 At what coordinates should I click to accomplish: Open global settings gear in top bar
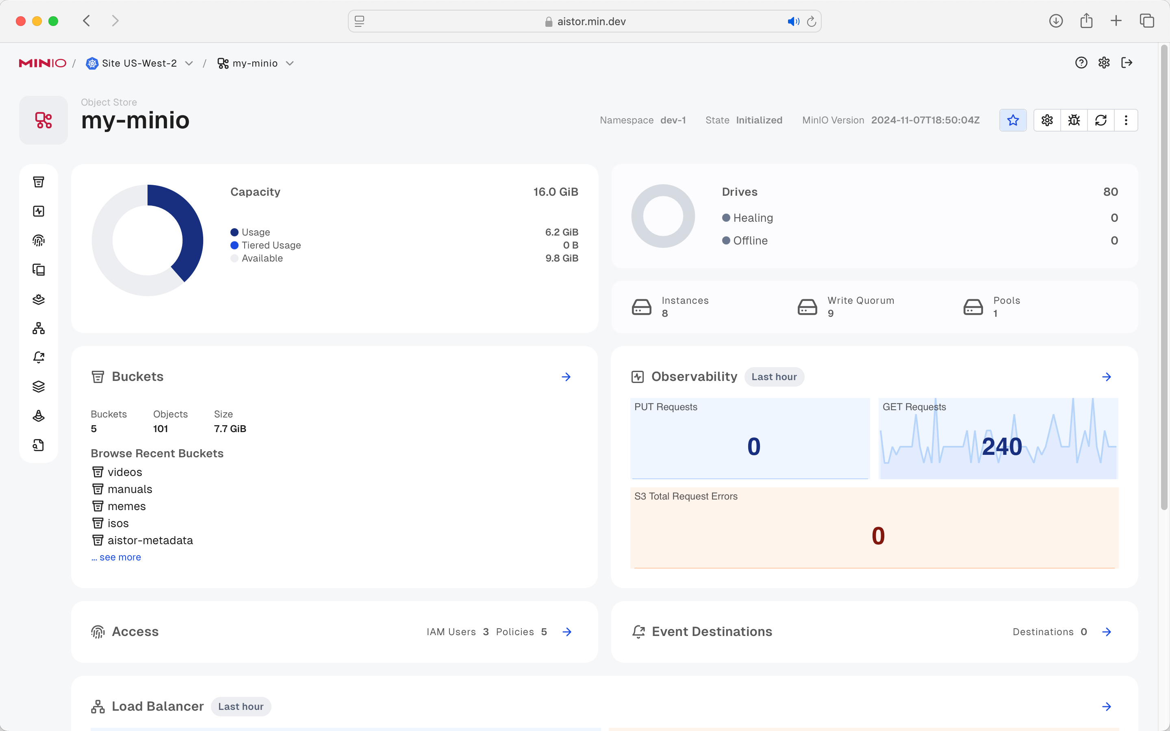[x=1104, y=63]
